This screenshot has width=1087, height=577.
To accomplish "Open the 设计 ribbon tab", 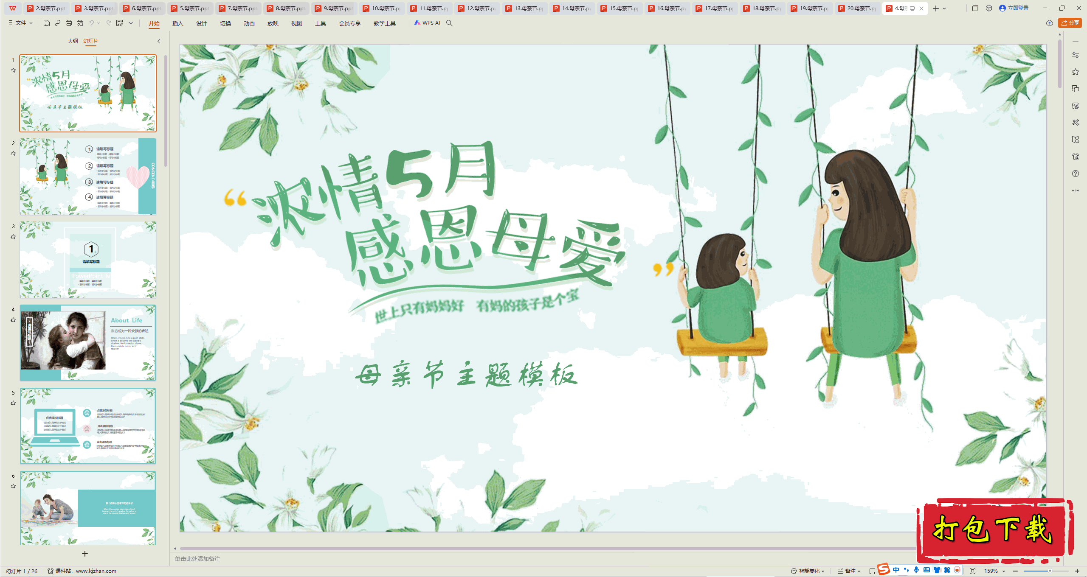I will [201, 23].
